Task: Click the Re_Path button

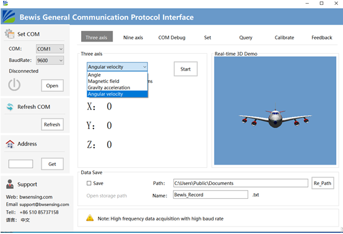Action: pyautogui.click(x=323, y=183)
